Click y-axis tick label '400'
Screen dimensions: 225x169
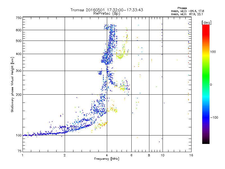point(19,54)
